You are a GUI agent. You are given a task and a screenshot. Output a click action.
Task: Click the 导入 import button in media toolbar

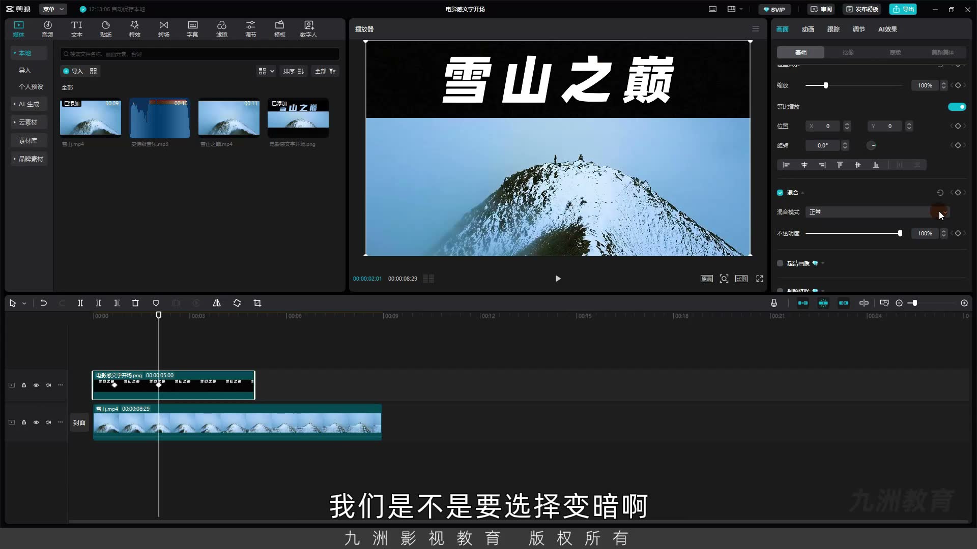tap(73, 71)
